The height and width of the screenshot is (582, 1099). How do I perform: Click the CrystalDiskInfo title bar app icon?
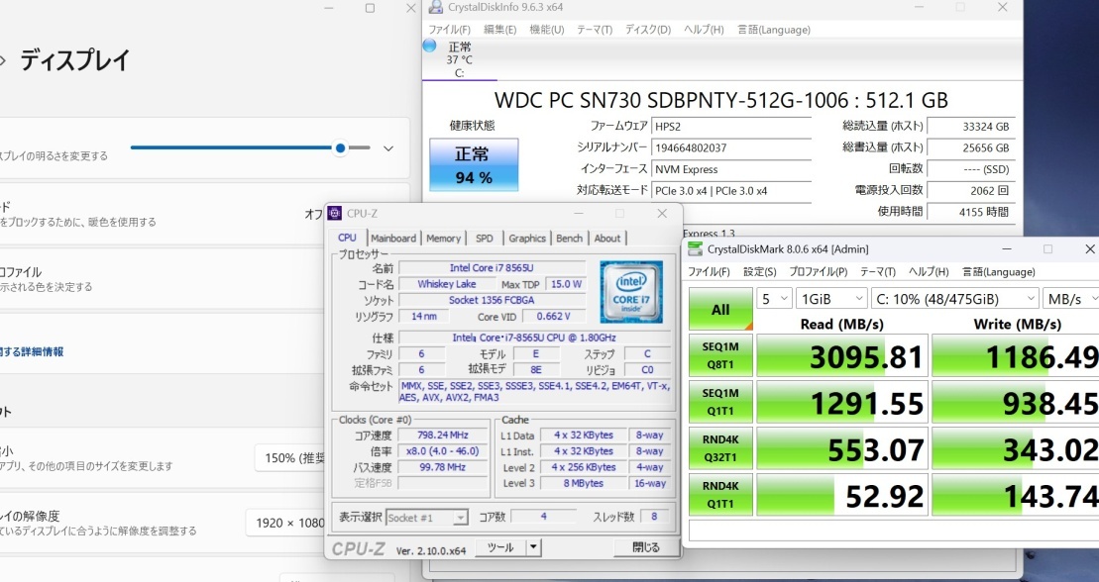click(x=436, y=7)
